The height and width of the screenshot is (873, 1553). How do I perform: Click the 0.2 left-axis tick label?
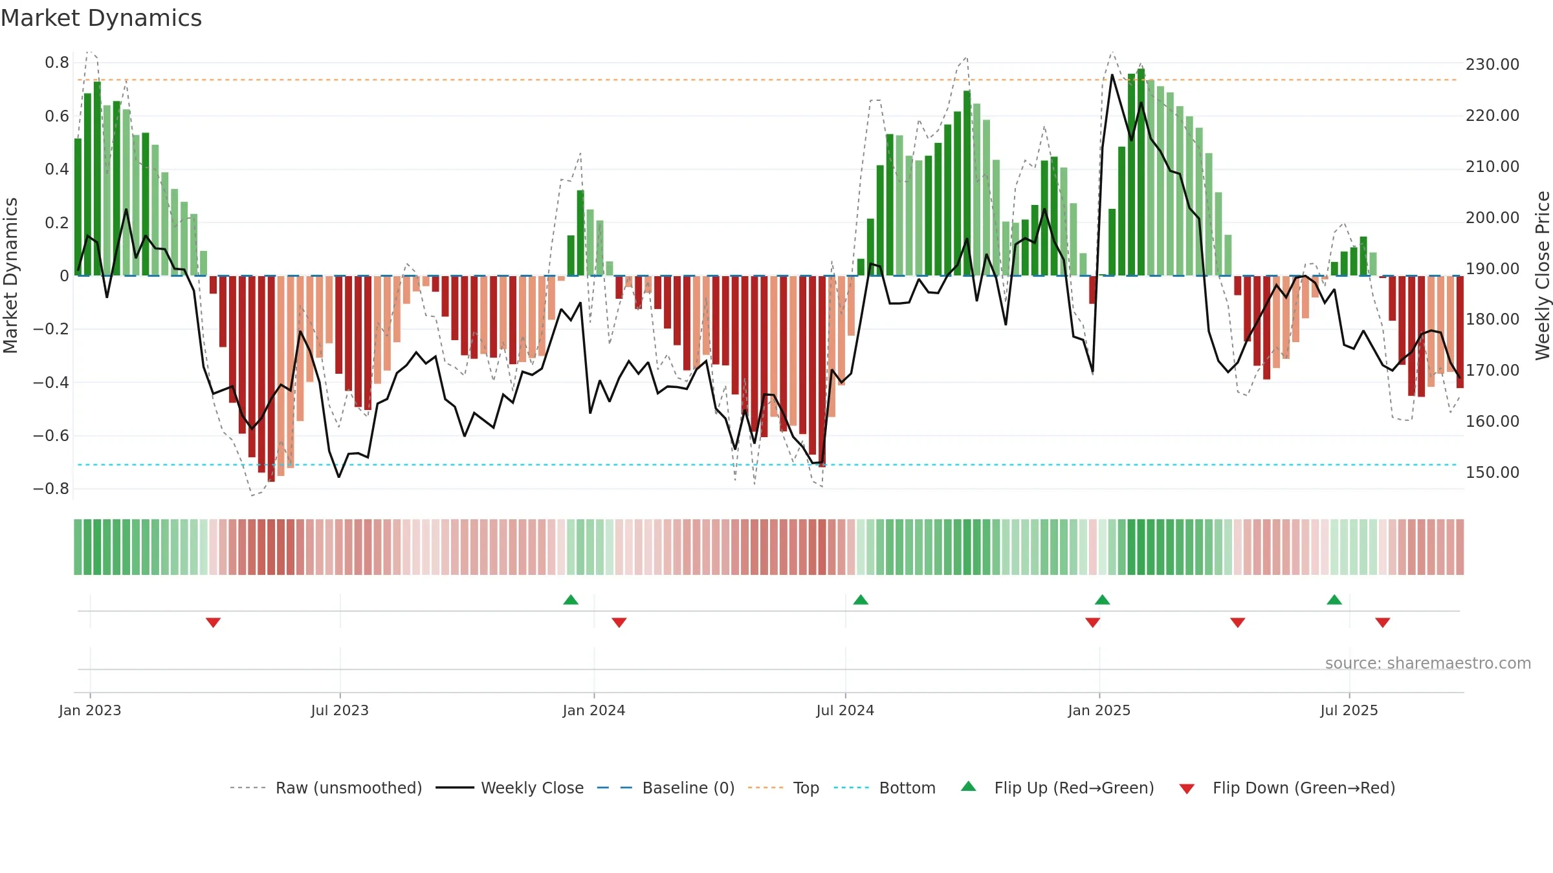pos(57,222)
